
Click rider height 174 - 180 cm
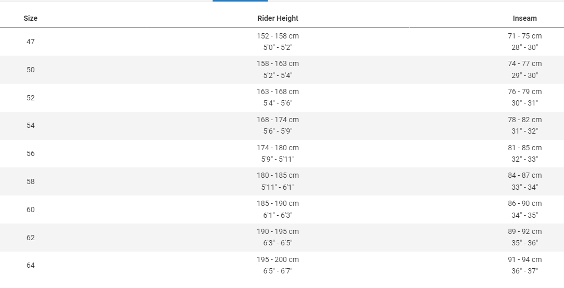pos(278,148)
